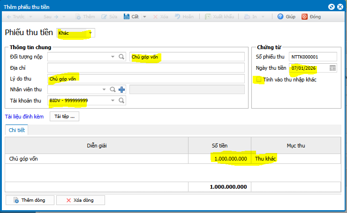Image resolution: width=347 pixels, height=213 pixels.
Task: Close the dialog with the title bar X icon
Action: [340, 7]
